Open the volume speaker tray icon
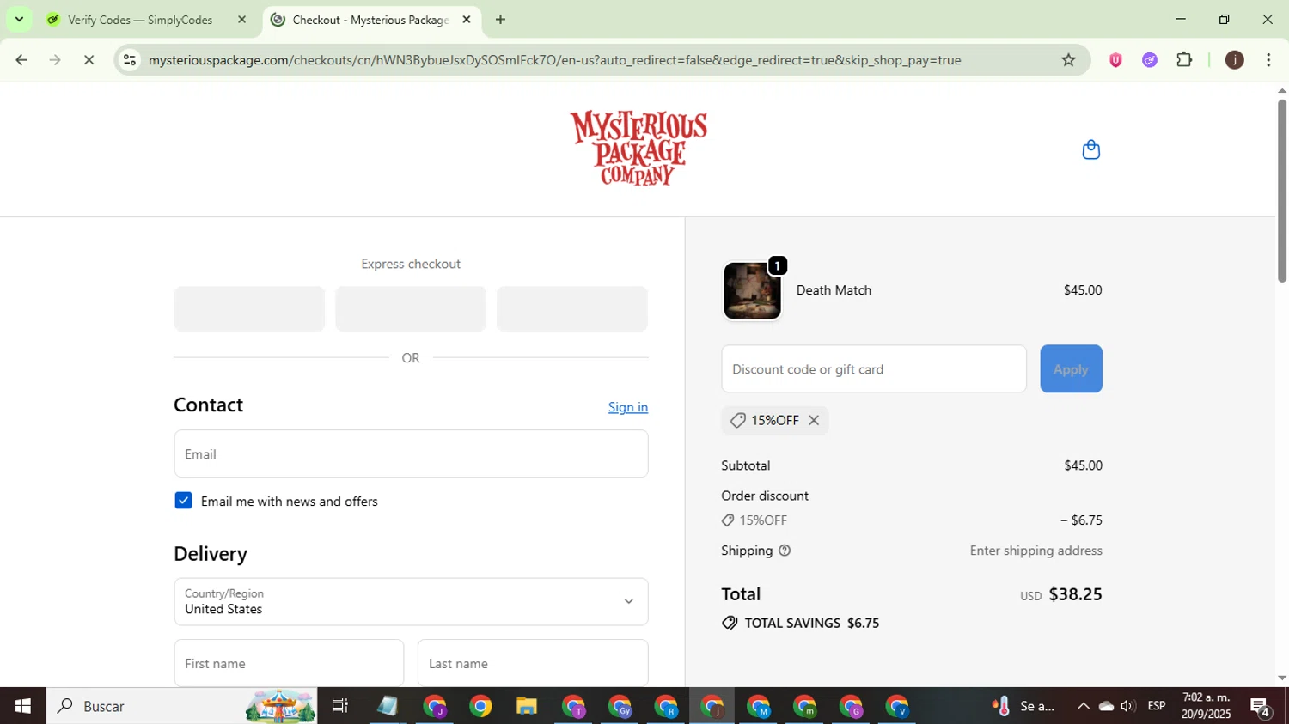 click(1128, 706)
